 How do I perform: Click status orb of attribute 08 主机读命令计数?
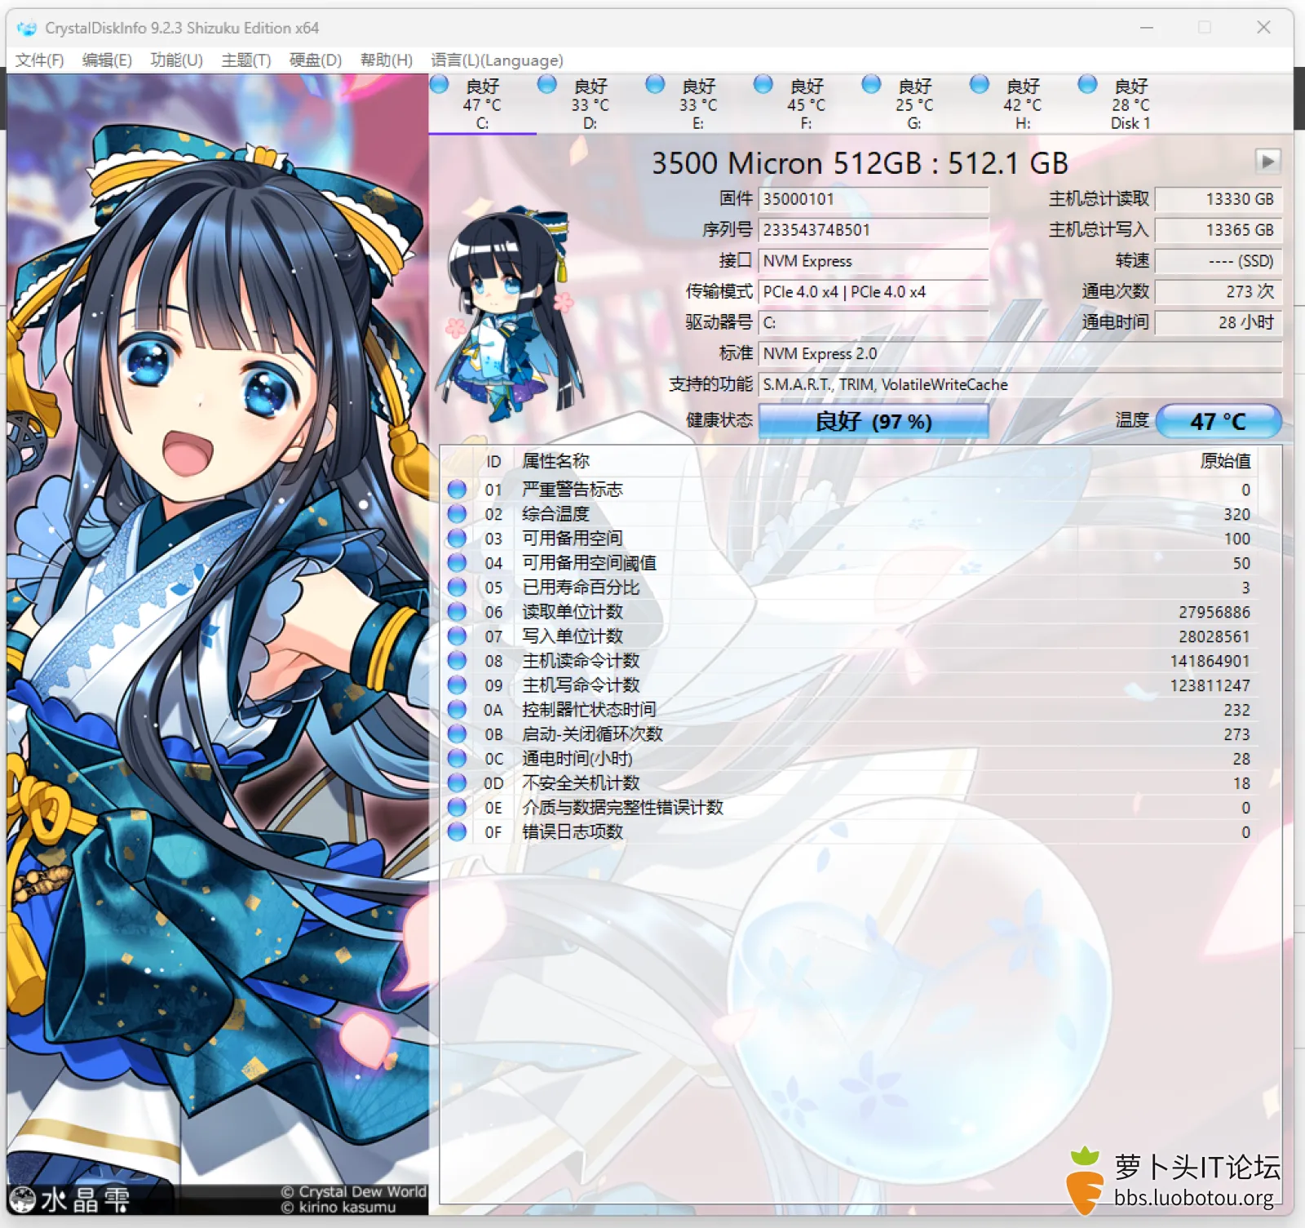(x=458, y=661)
